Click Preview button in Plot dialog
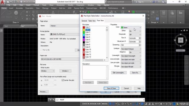This screenshot has width=189, height=106. (x=44, y=92)
